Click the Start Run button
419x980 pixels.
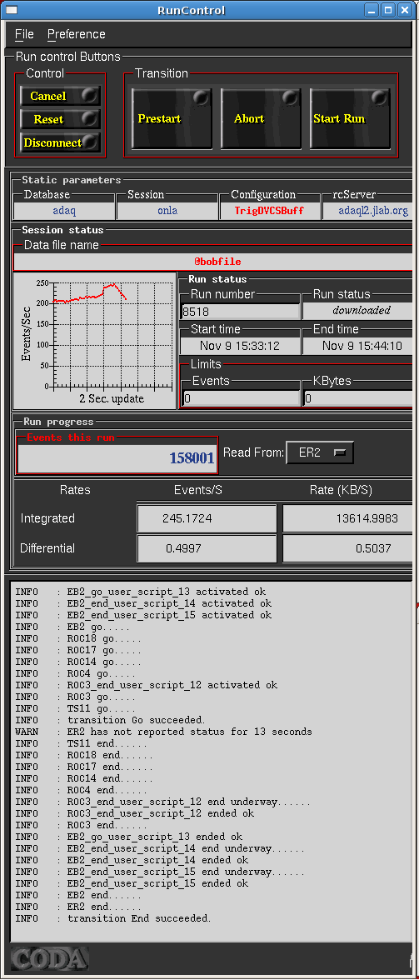pyautogui.click(x=351, y=118)
